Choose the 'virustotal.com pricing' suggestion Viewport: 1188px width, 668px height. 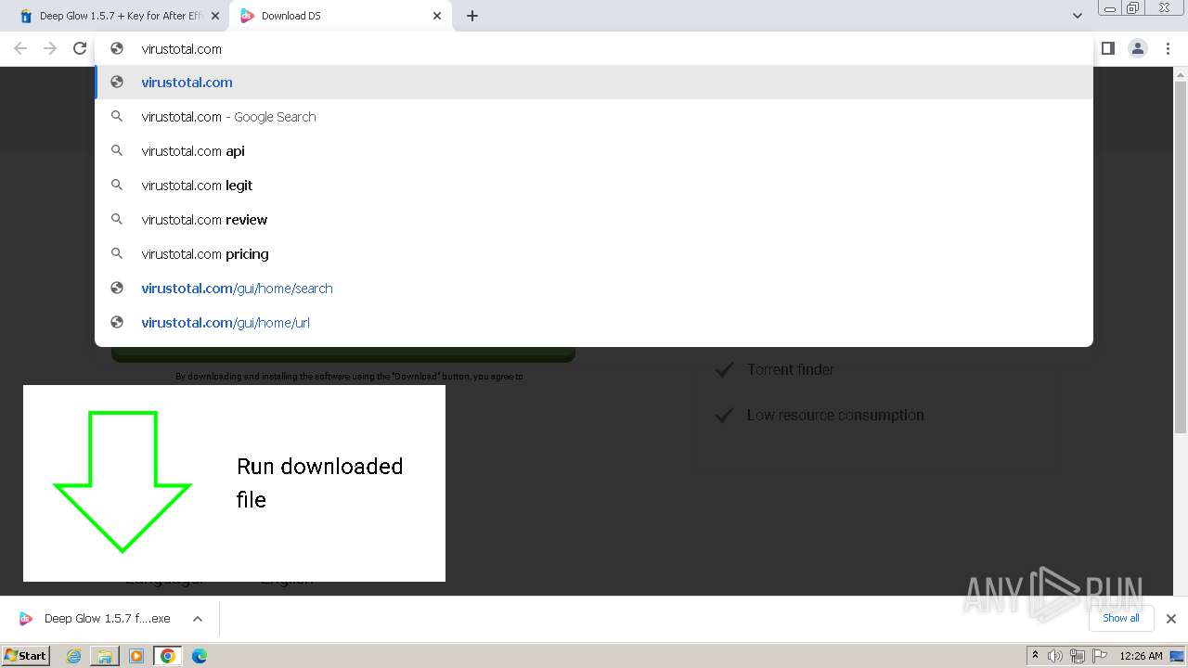pyautogui.click(x=594, y=254)
